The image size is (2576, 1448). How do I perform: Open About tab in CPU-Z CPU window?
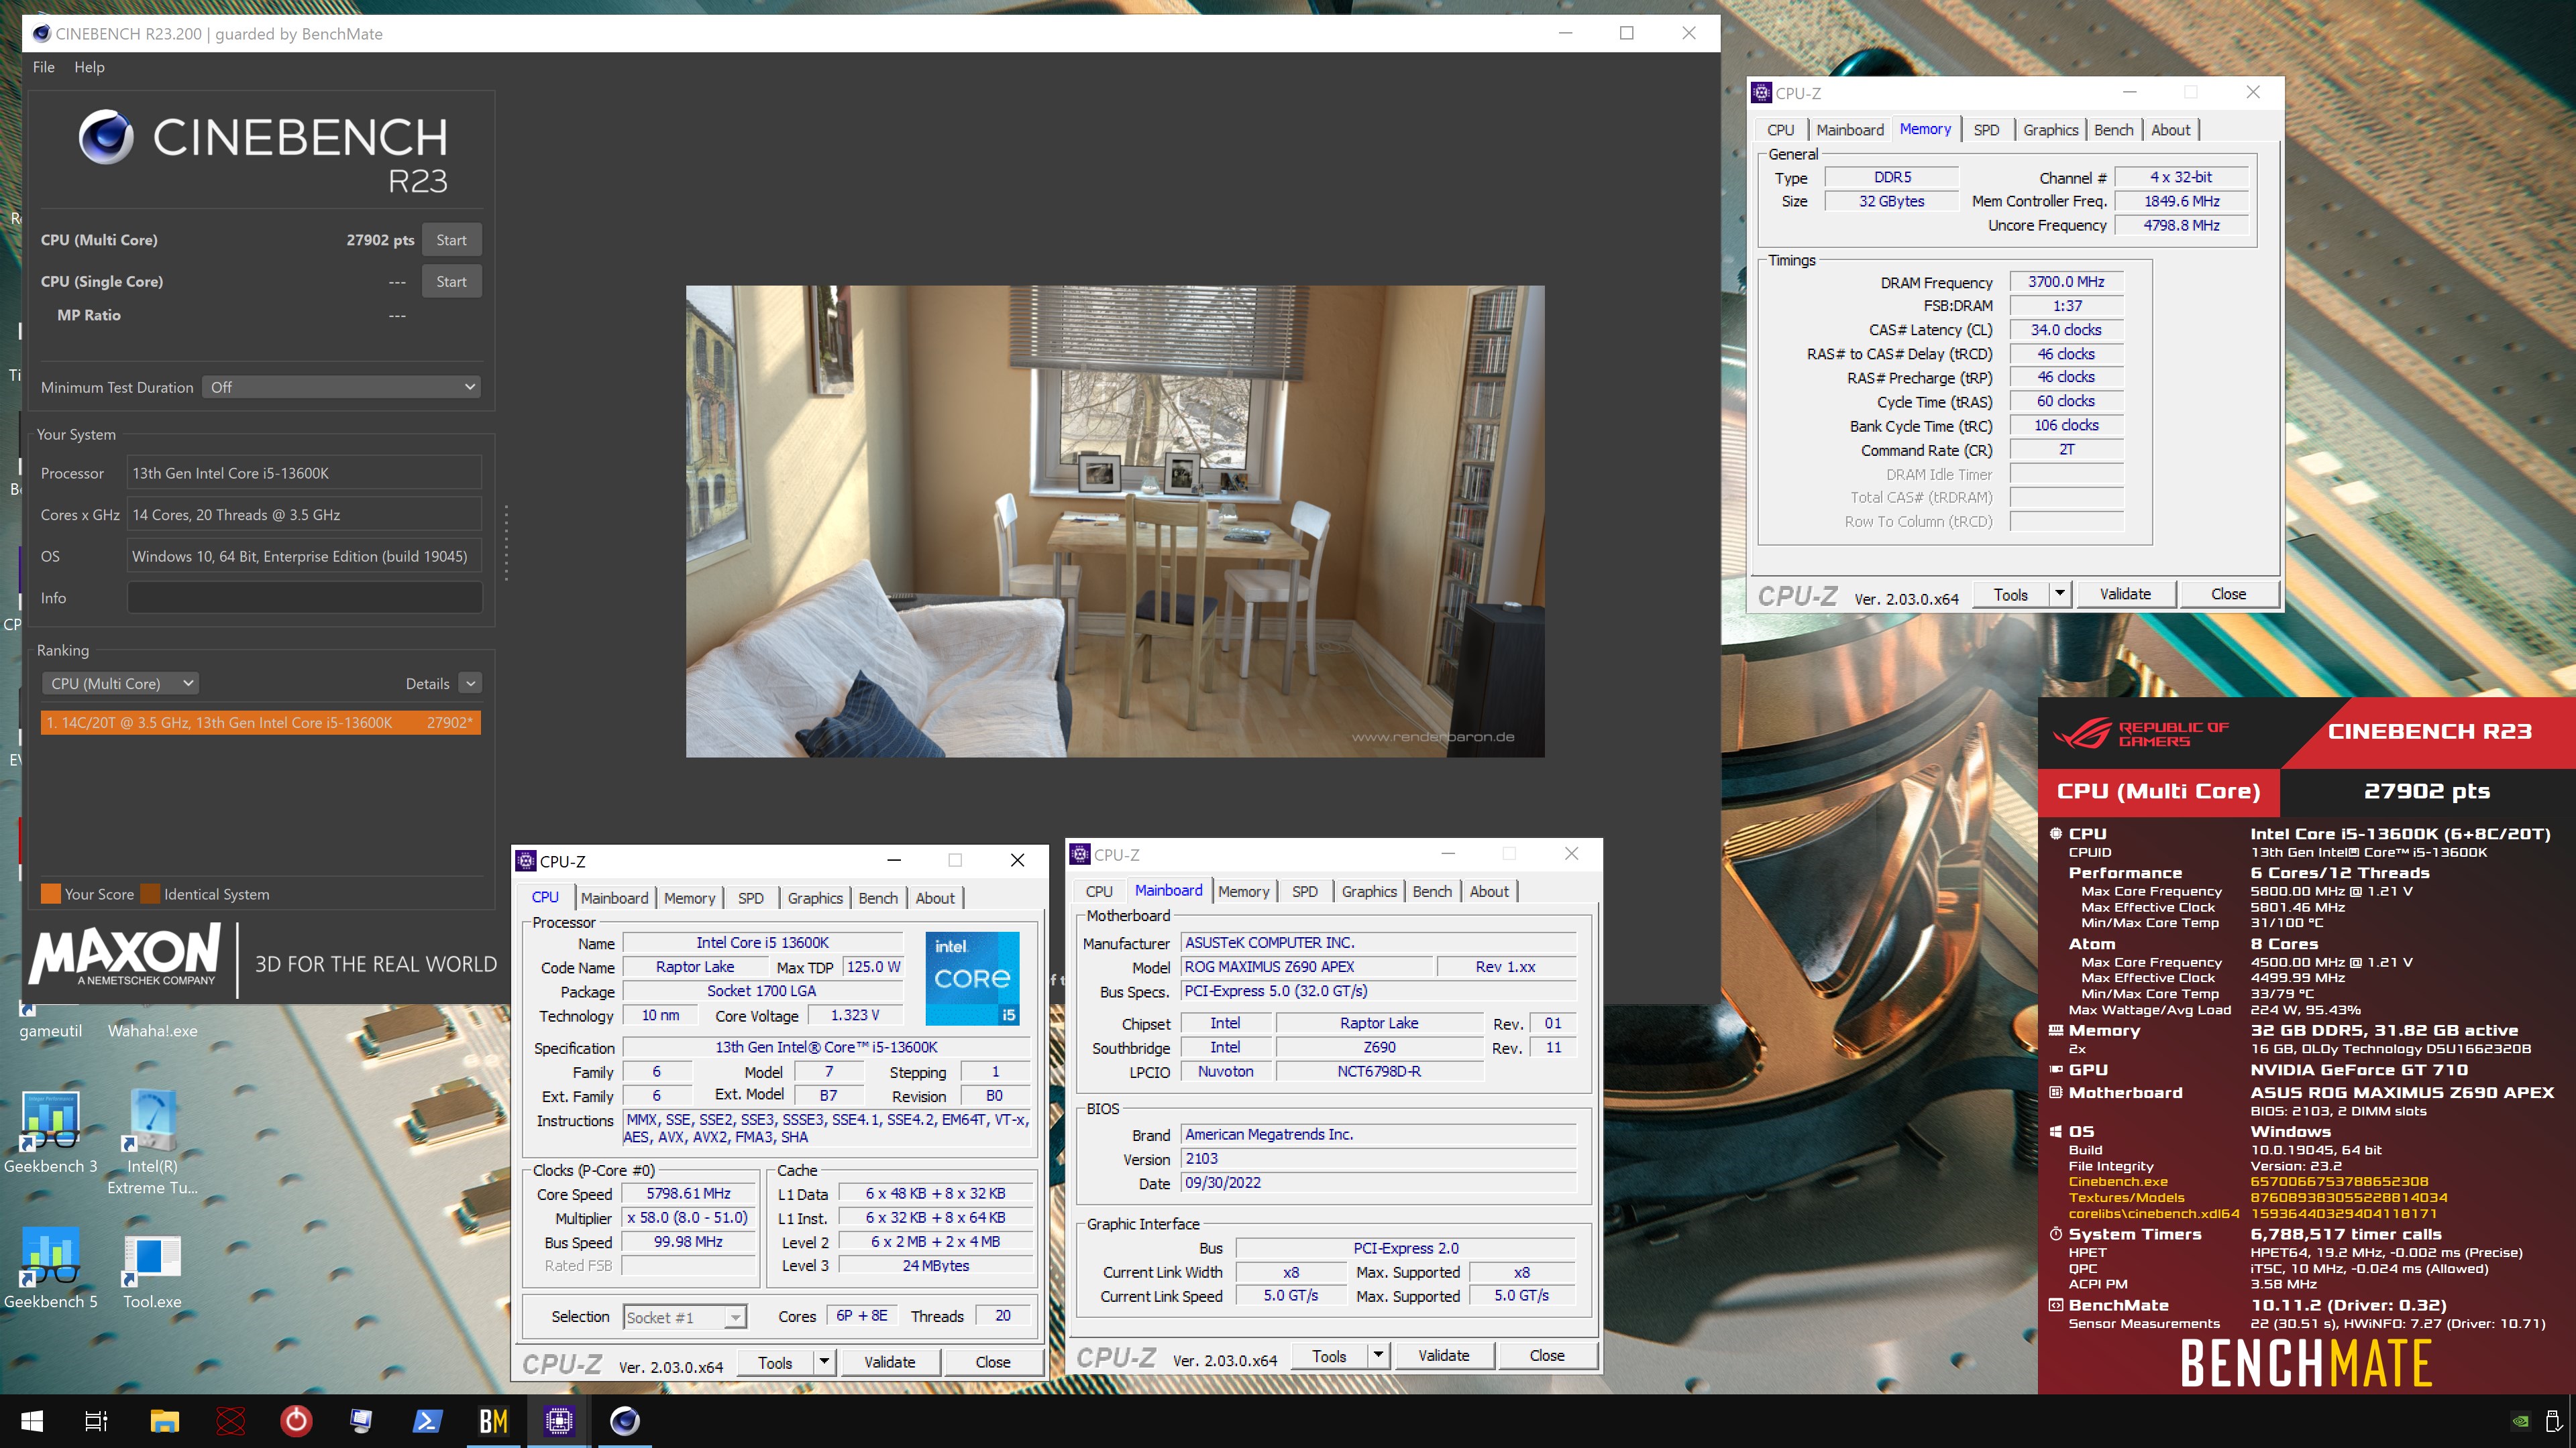935,898
